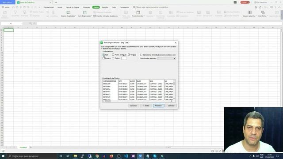
Task: Click the Tabela Dinâmica icon
Action: [x=5, y=12]
